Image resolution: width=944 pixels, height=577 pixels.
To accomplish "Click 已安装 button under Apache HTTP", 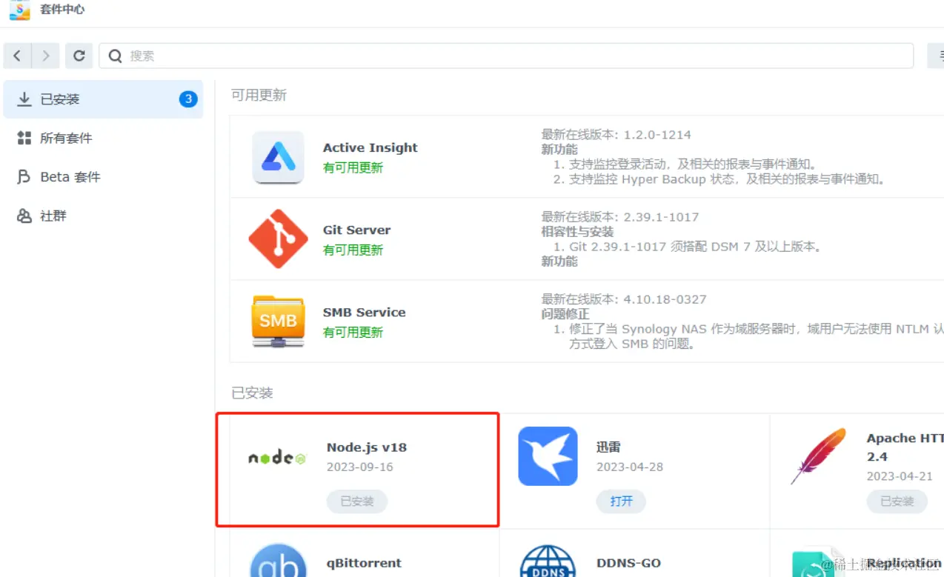I will 897,501.
